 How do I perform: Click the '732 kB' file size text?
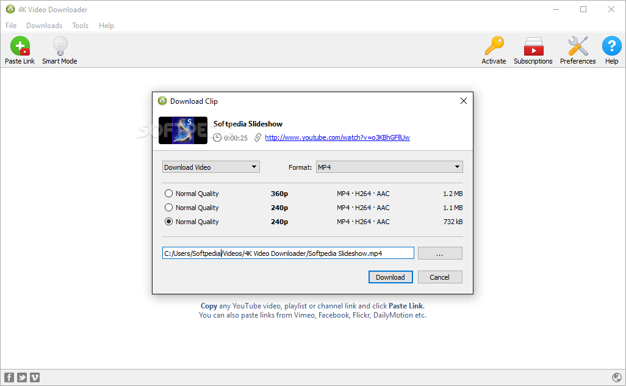[453, 221]
